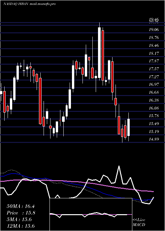This screenshot has width=165, height=231.
Task: Click the 12MA : 15.6 readout
Action: (20, 226)
